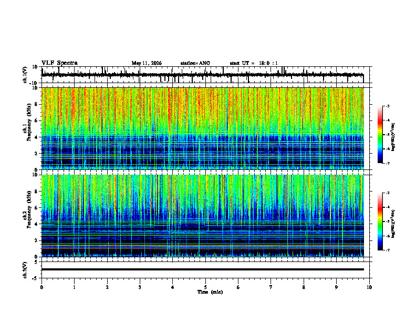The image size is (416, 322).
Task: Click the 10 minute tick on time axis
Action: point(369,287)
